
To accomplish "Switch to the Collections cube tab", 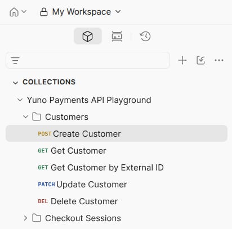I will (x=88, y=36).
